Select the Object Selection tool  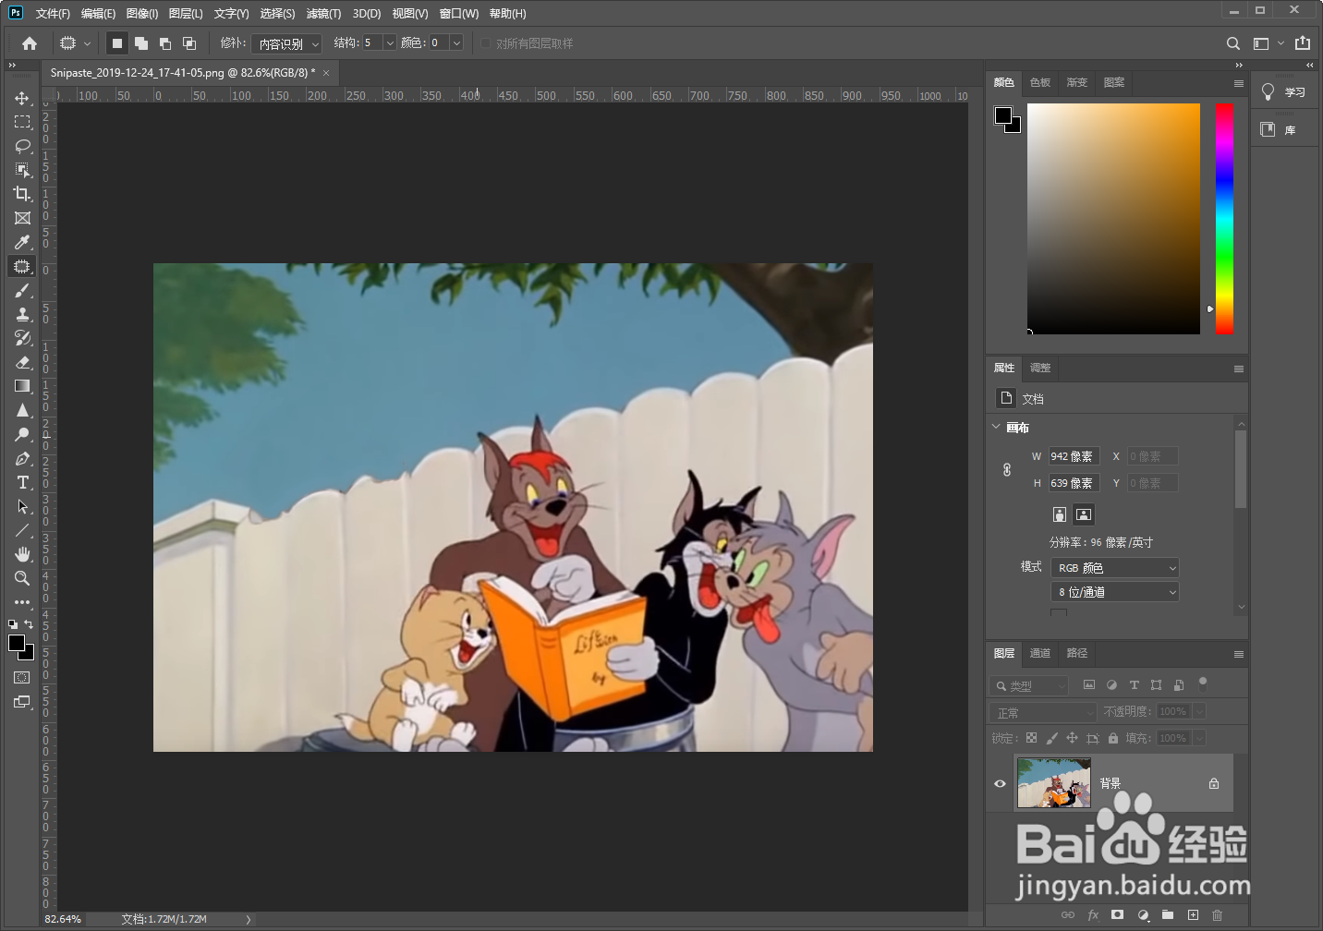pos(22,170)
